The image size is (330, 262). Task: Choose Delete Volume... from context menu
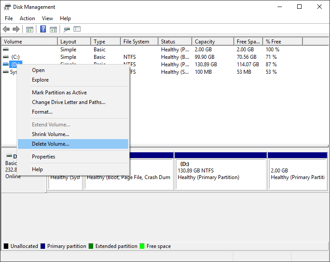(50, 144)
